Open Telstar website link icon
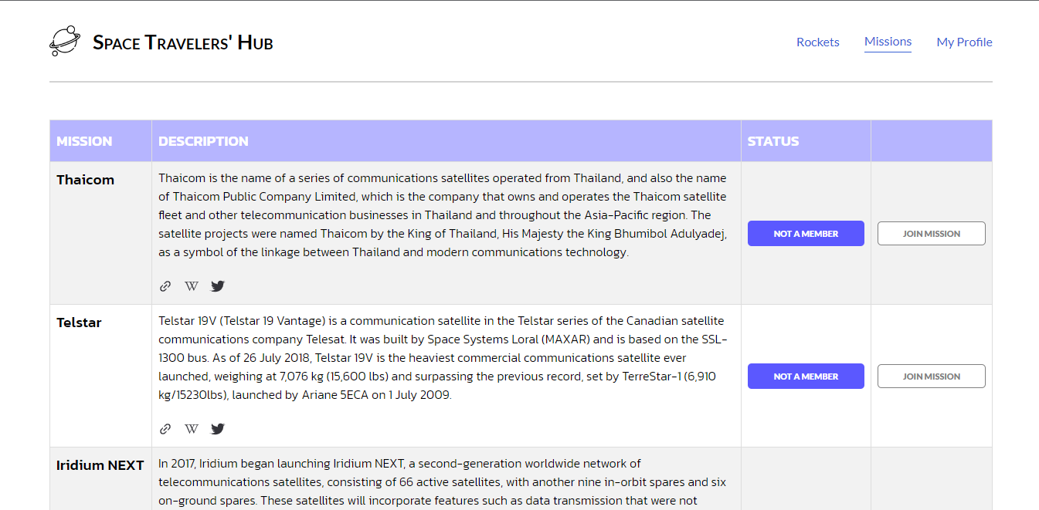Image resolution: width=1039 pixels, height=510 pixels. pyautogui.click(x=165, y=429)
